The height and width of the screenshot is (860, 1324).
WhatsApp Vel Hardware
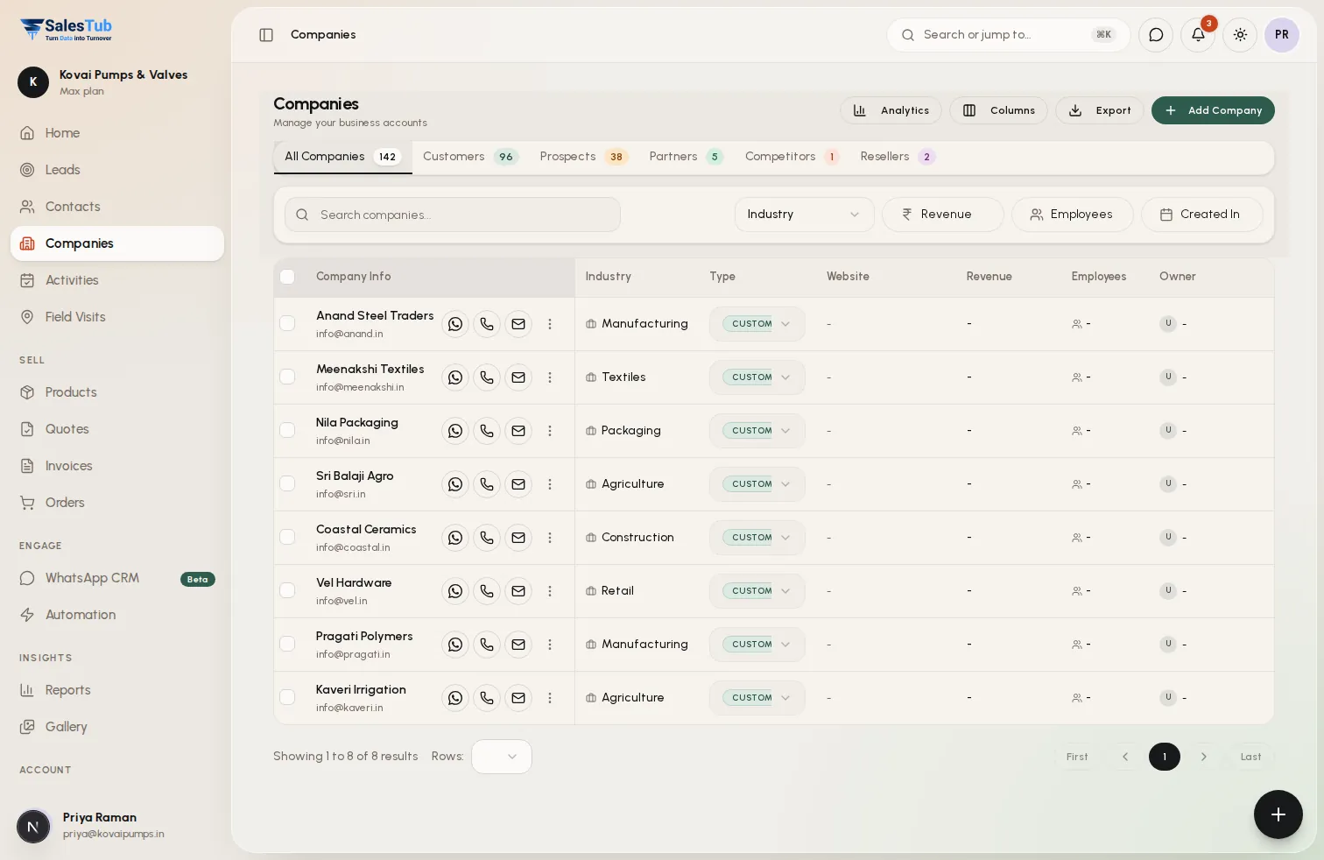click(x=455, y=591)
